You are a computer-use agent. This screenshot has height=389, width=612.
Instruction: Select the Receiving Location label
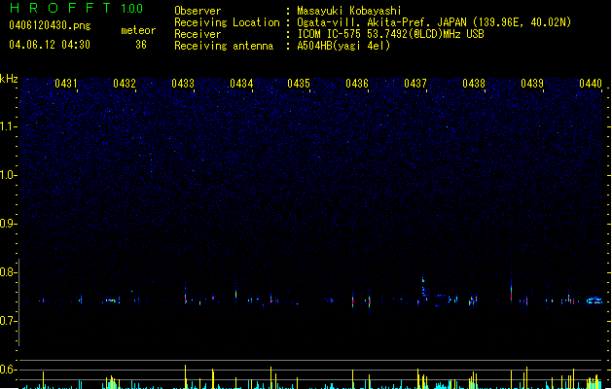227,22
